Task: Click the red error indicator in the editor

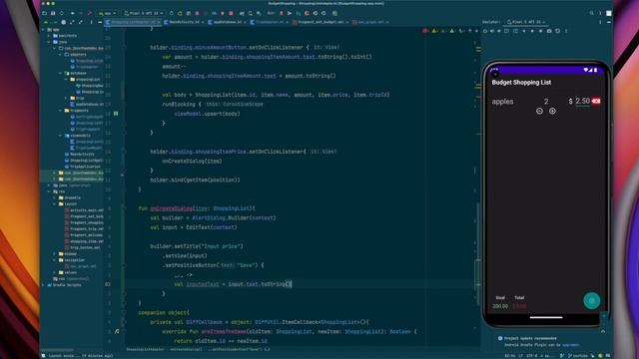Action: coord(425,31)
